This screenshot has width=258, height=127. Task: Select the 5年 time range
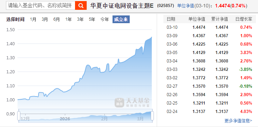[x=92, y=19]
